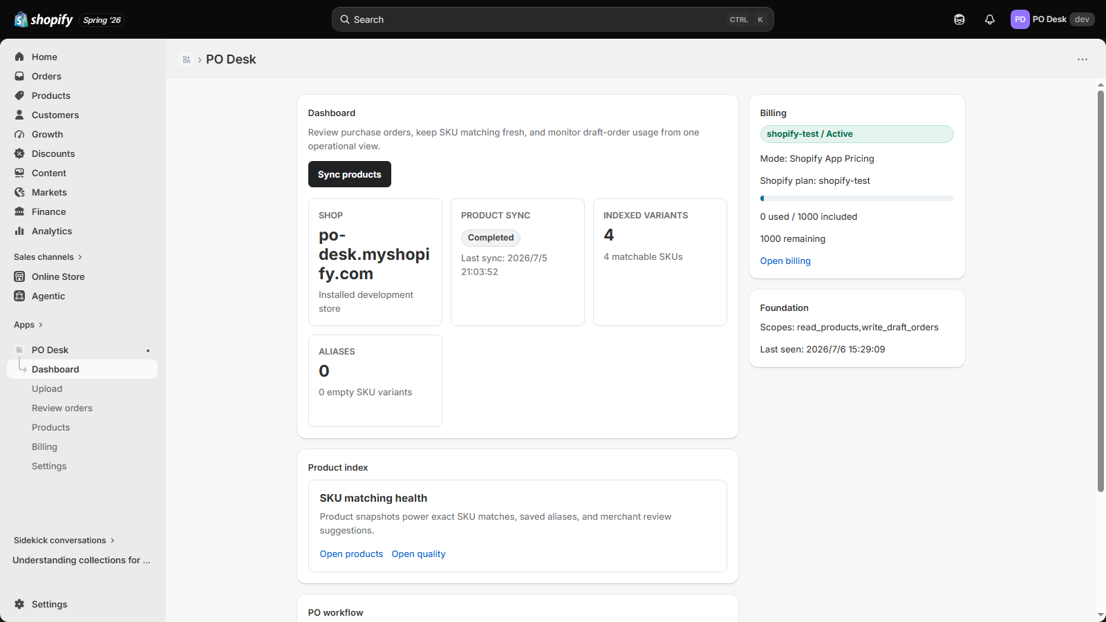Click the dev badge in top bar
Image resolution: width=1106 pixels, height=622 pixels.
point(1082,19)
